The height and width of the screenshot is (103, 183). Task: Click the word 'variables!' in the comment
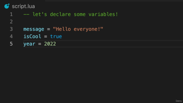(103, 14)
